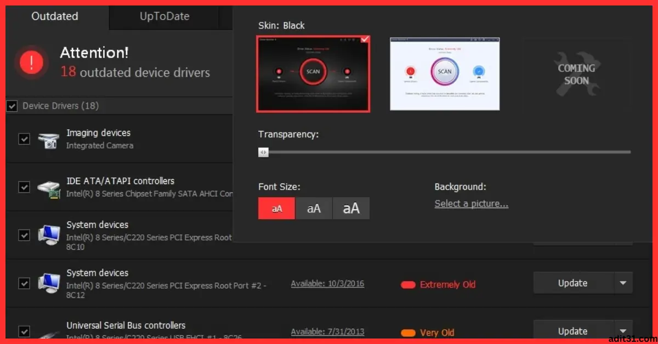Viewport: 658px width, 344px height.
Task: Uncheck the IDE ATA/ATAPI controllers checkbox
Action: tap(24, 187)
